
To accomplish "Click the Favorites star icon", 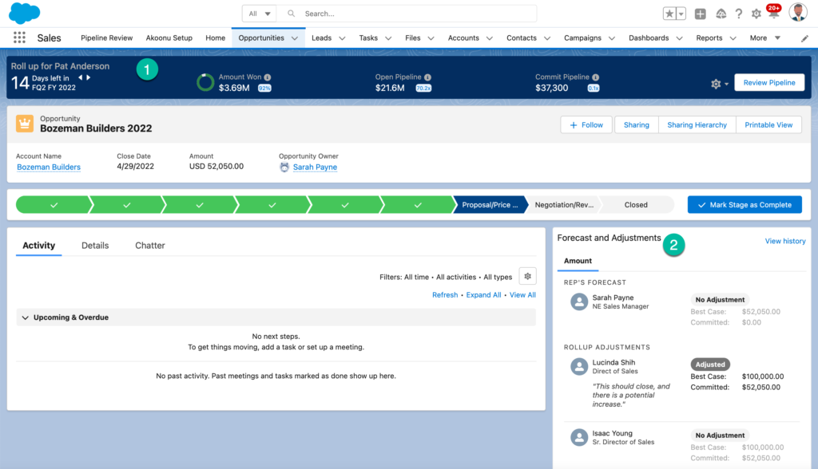I will pos(669,14).
